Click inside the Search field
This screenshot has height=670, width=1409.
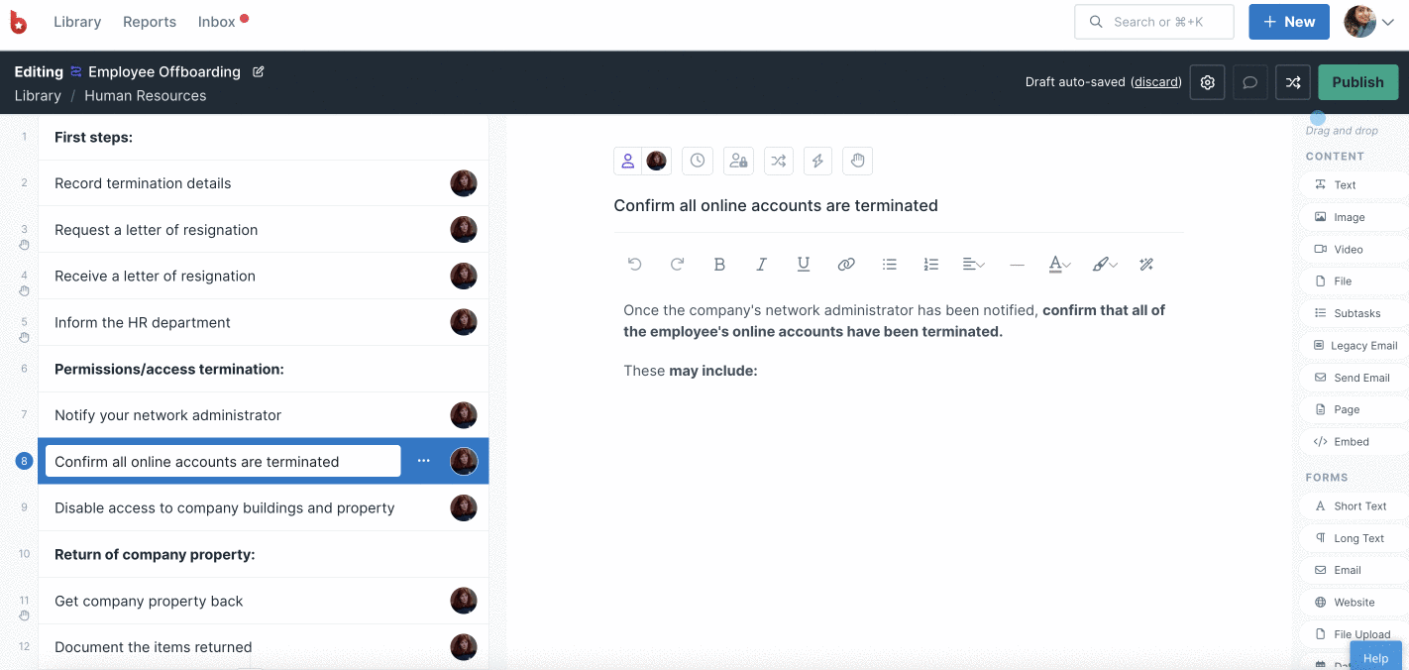[x=1153, y=21]
